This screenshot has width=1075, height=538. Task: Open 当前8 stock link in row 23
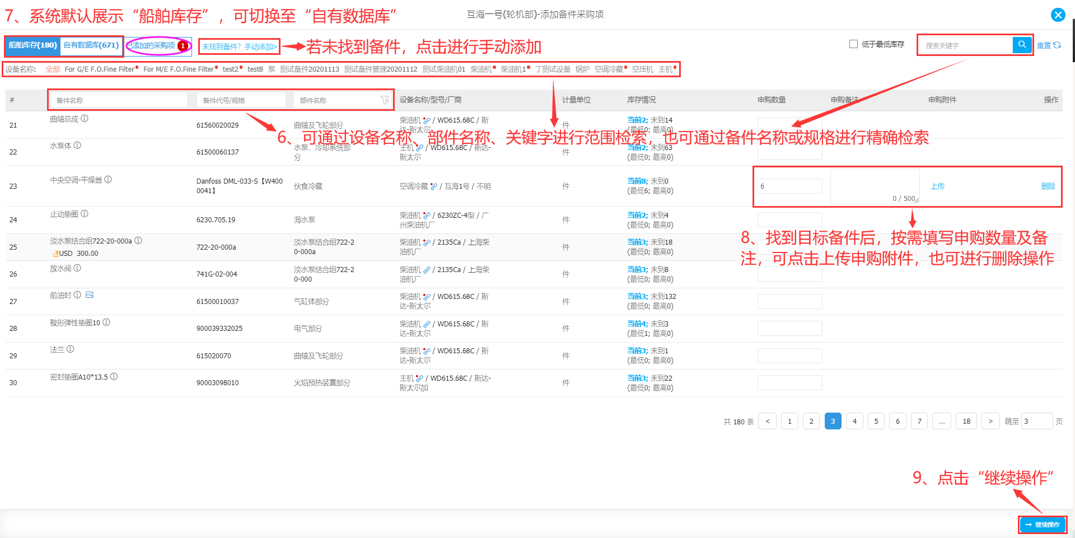(x=637, y=181)
